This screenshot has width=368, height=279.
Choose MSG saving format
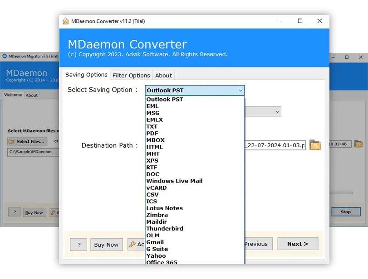click(x=195, y=113)
